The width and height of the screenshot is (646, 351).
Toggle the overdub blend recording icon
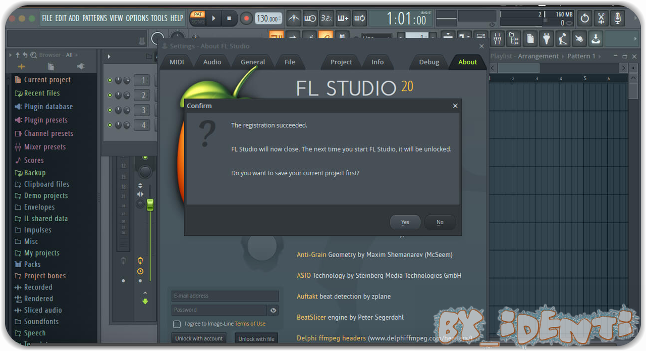click(x=343, y=19)
